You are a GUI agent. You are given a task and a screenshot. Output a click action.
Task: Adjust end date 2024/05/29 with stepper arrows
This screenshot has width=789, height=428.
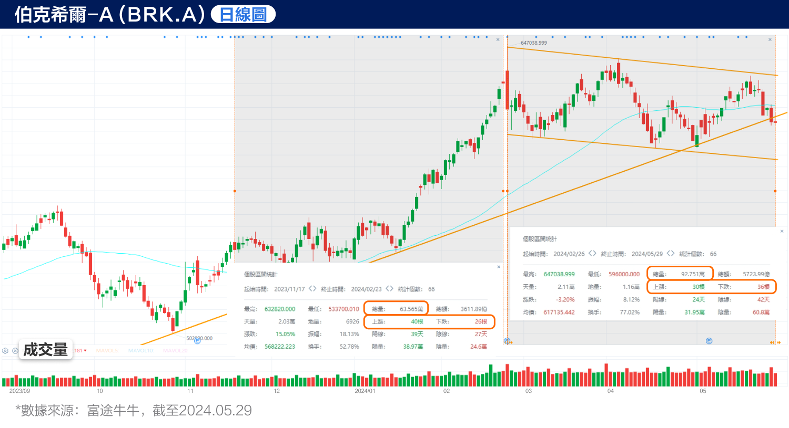[670, 254]
